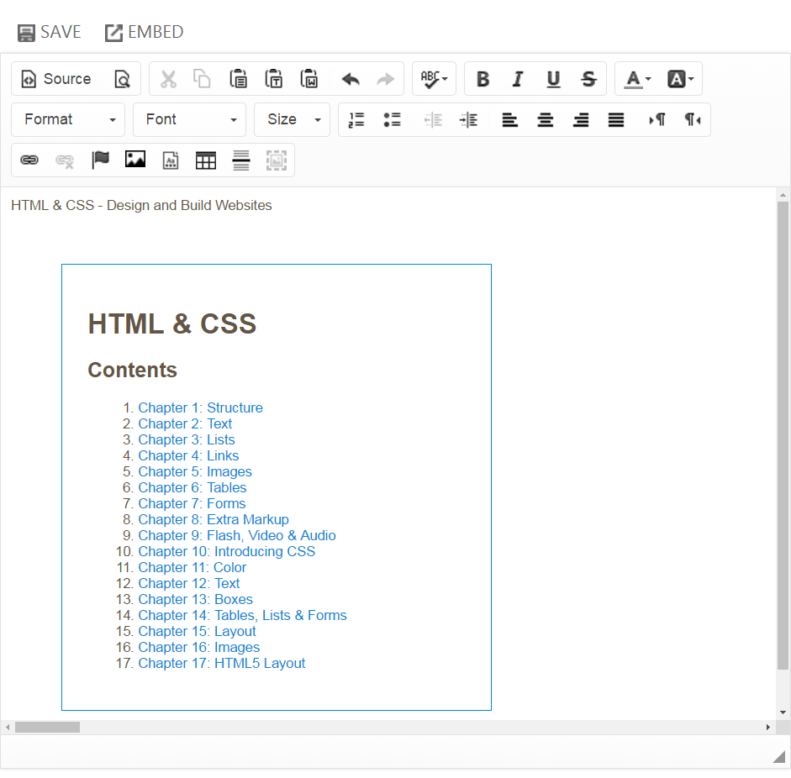This screenshot has width=791, height=778.
Task: Follow the Chapter 10: Introducing CSS link
Action: 226,551
